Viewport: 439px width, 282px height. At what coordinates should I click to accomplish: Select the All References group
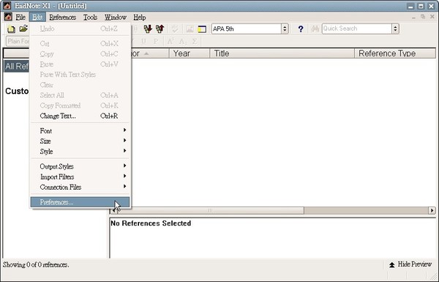[x=17, y=67]
